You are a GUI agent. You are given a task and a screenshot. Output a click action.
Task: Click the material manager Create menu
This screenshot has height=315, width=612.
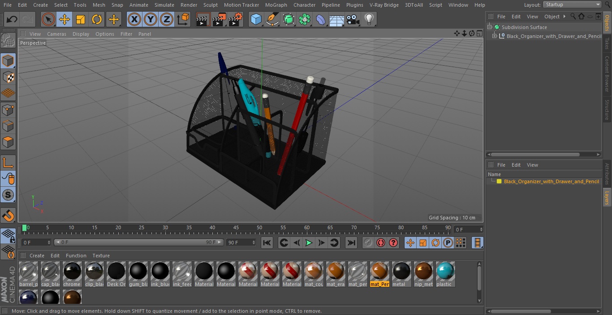click(x=37, y=256)
